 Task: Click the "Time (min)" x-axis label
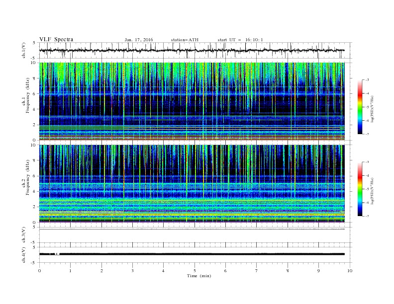(199, 276)
